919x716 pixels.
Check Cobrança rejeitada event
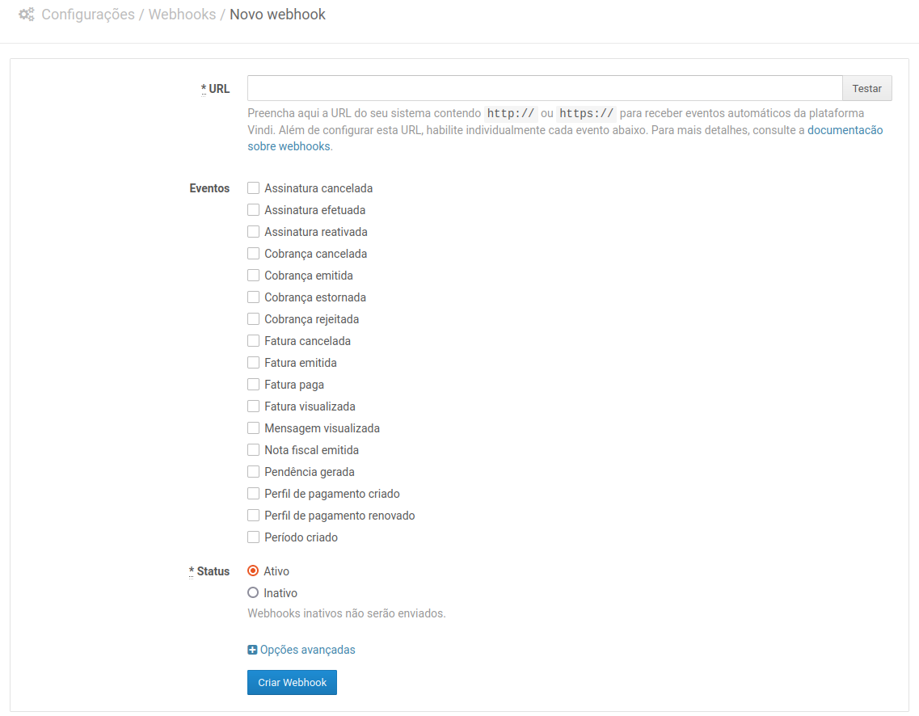253,318
